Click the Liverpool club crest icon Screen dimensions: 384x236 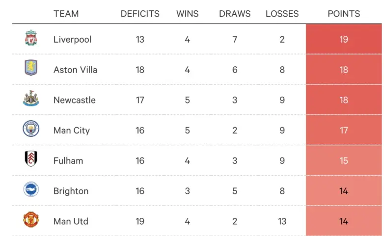(x=31, y=38)
